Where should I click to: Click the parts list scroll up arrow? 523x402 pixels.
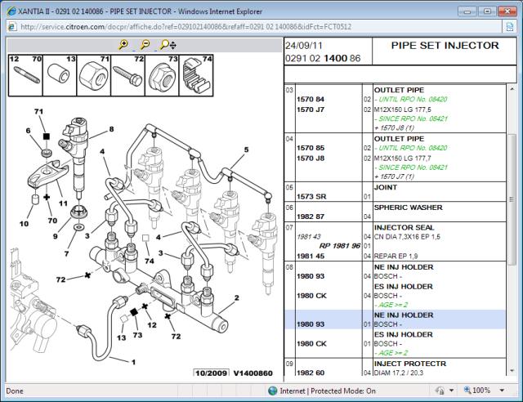point(512,89)
